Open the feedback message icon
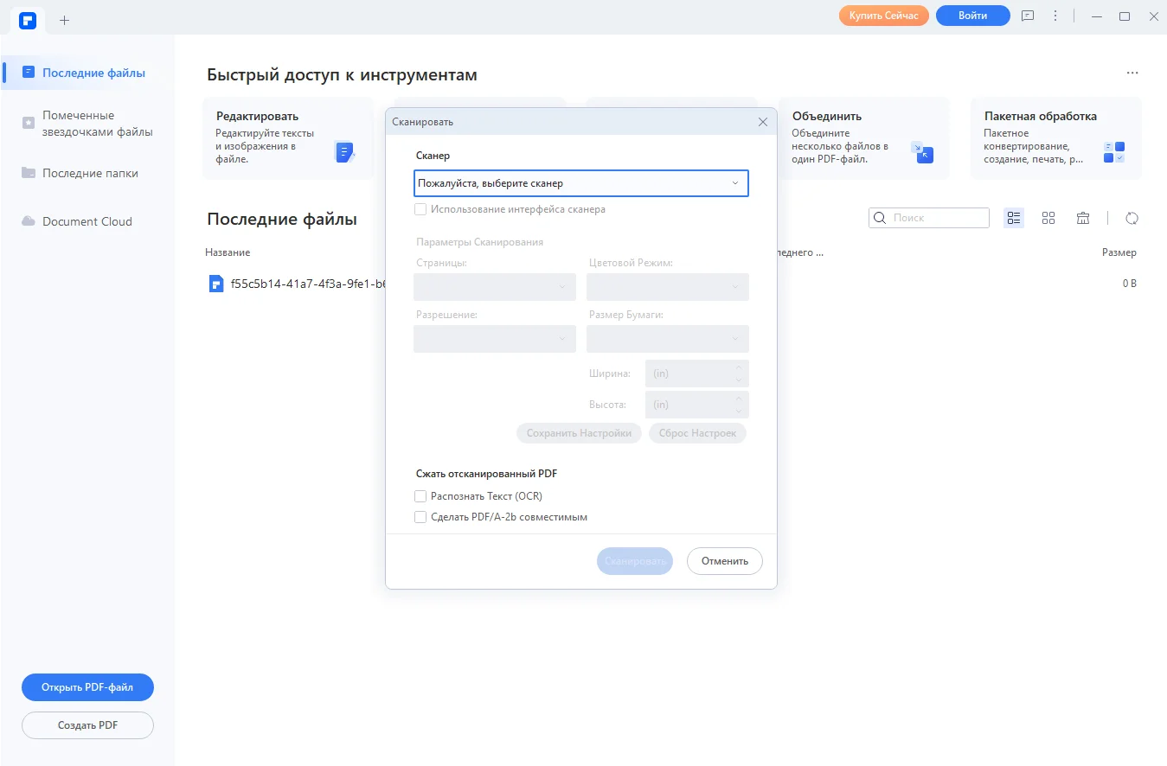The image size is (1167, 766). (1027, 16)
